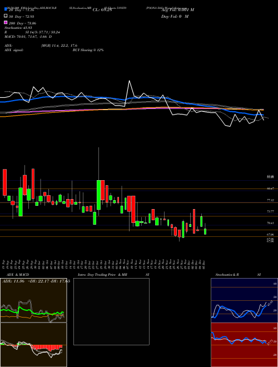Click the 70.41 price level label

pyautogui.click(x=270, y=223)
